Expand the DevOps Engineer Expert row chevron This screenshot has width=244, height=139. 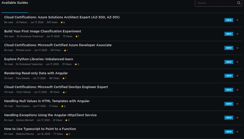click(237, 90)
